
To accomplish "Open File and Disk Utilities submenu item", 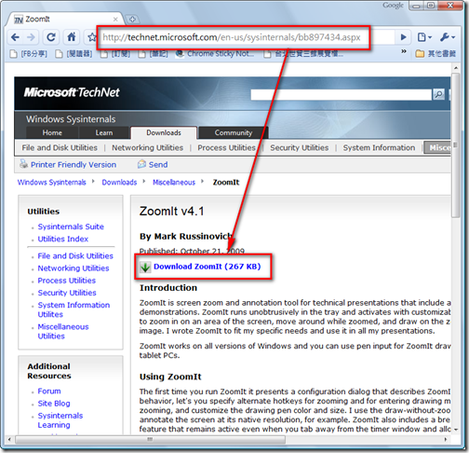I will point(60,148).
